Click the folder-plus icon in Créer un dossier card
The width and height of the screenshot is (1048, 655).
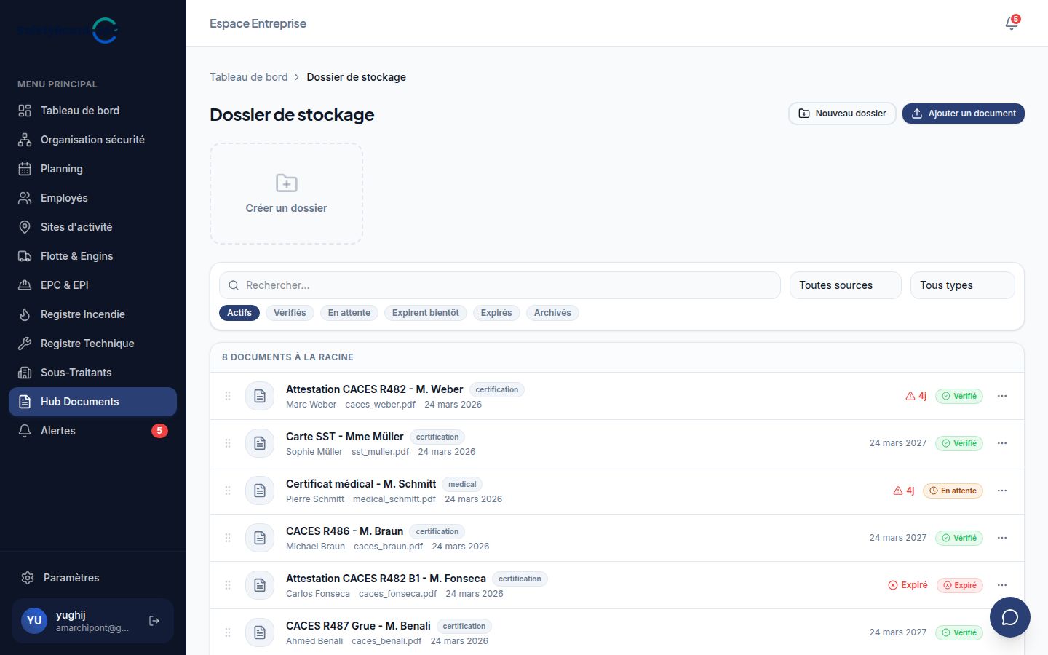pos(287,183)
